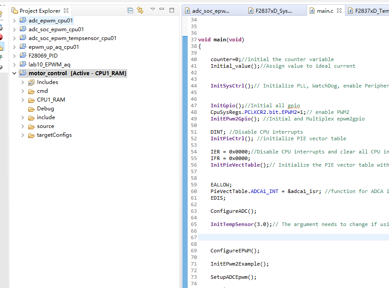Select adc_soc_epwm_tempsensor_cpu01 project

(x=72, y=38)
